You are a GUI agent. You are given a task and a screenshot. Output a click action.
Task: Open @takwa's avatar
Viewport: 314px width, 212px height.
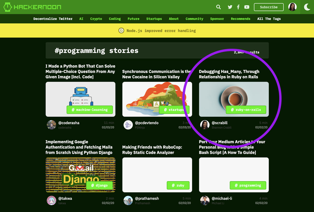51,200
